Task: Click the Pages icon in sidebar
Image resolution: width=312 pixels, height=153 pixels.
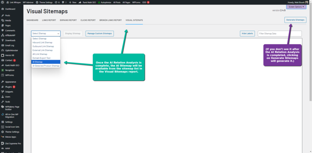Action: click(2, 25)
